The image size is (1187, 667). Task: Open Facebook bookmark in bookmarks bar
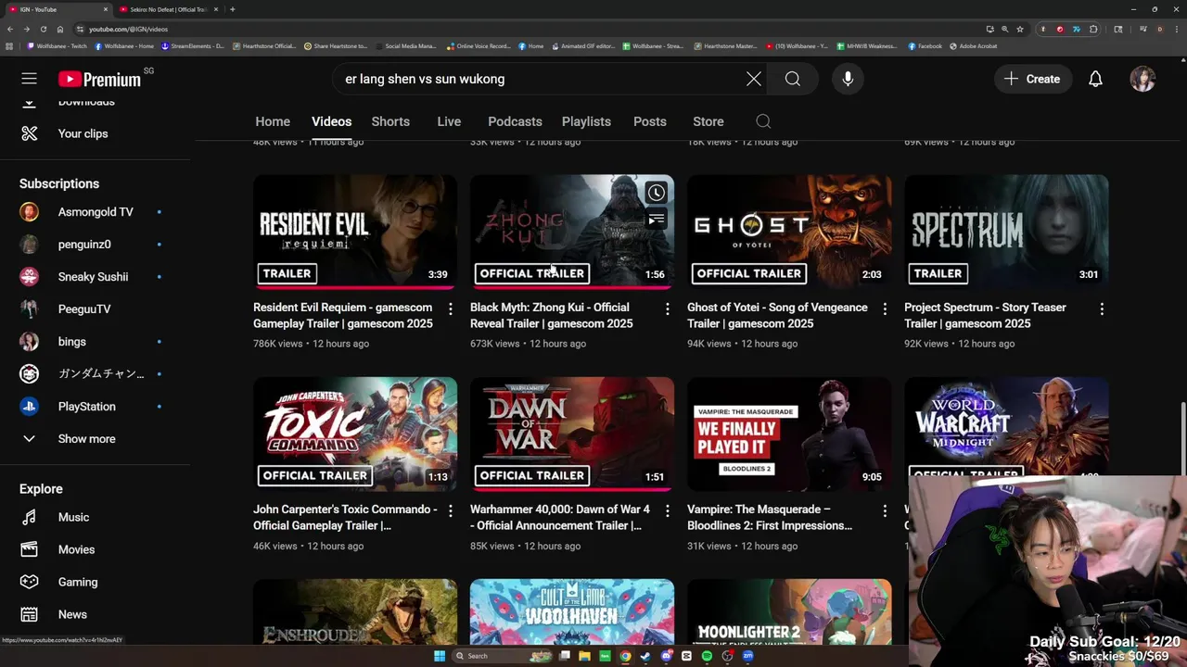click(925, 45)
